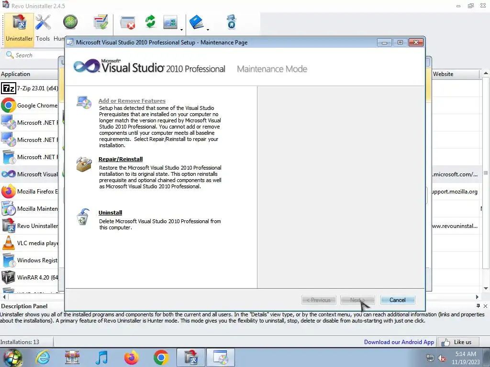Select the Mozilla Maintenance Service icon
The width and height of the screenshot is (490, 367).
tap(9, 208)
